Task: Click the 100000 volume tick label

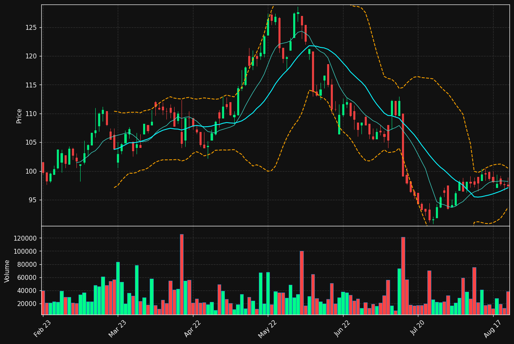Action: tap(26, 251)
